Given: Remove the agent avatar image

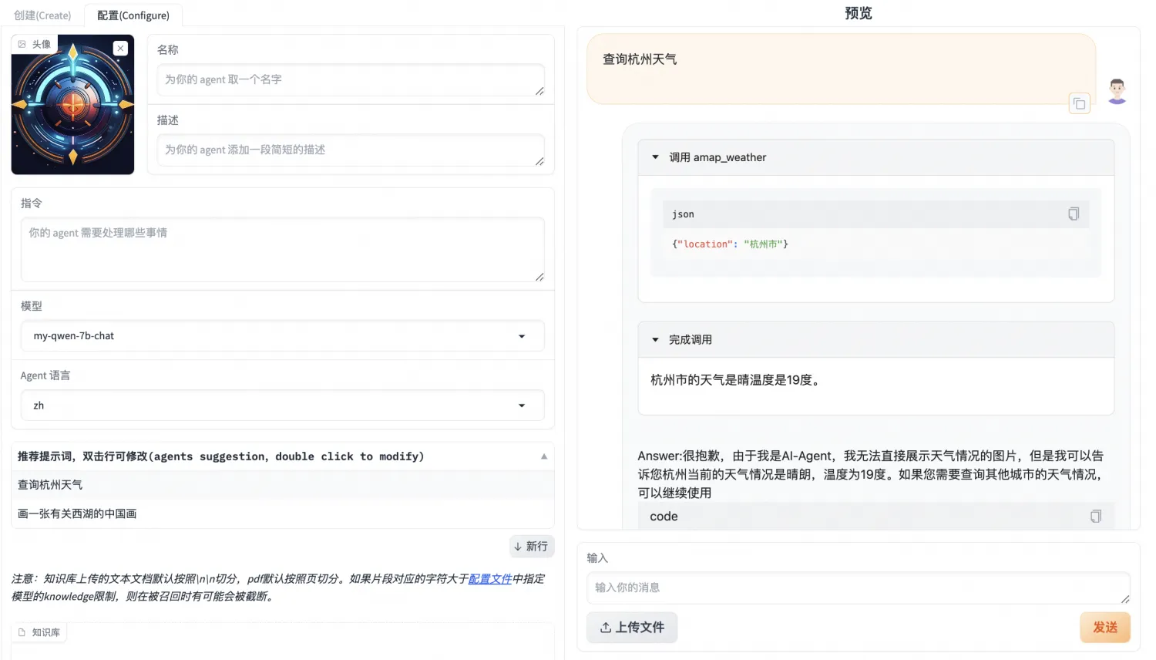Looking at the screenshot, I should tap(120, 48).
